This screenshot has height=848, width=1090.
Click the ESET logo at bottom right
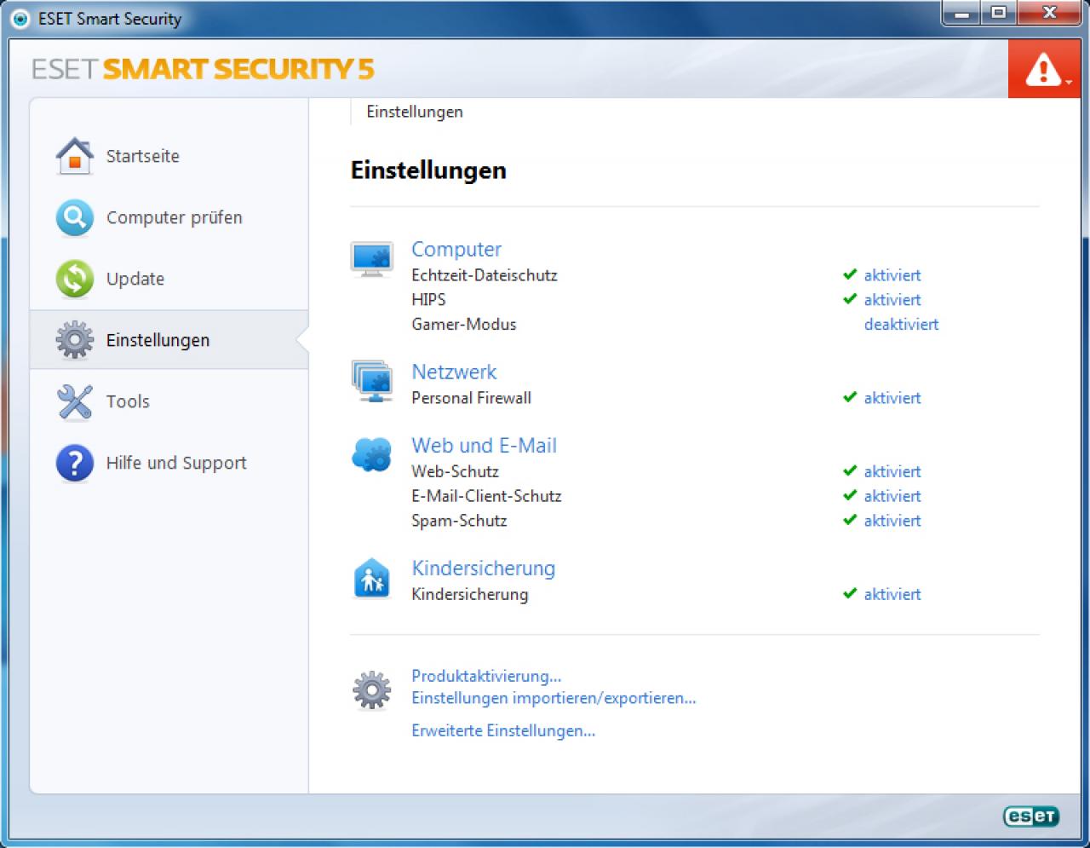point(1031,816)
